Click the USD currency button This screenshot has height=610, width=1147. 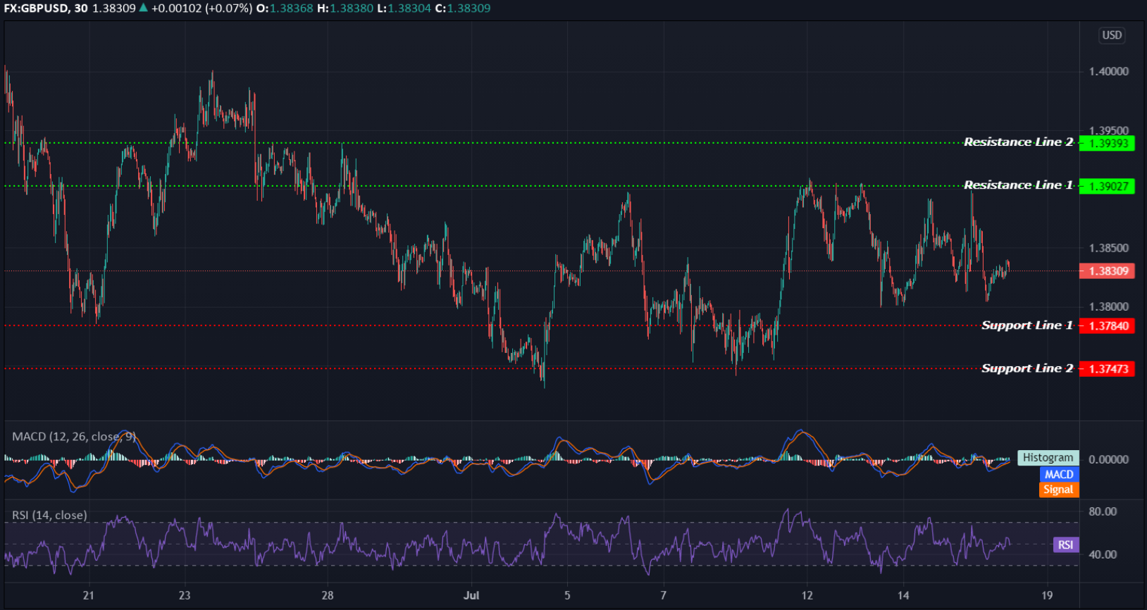pos(1112,35)
